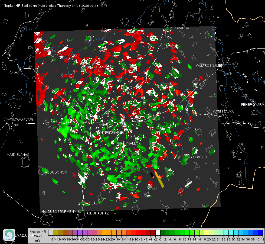This screenshot has width=265, height=244.
Task: Click the VÁSÁROSNAMÉNY city label
Action: coord(211,66)
